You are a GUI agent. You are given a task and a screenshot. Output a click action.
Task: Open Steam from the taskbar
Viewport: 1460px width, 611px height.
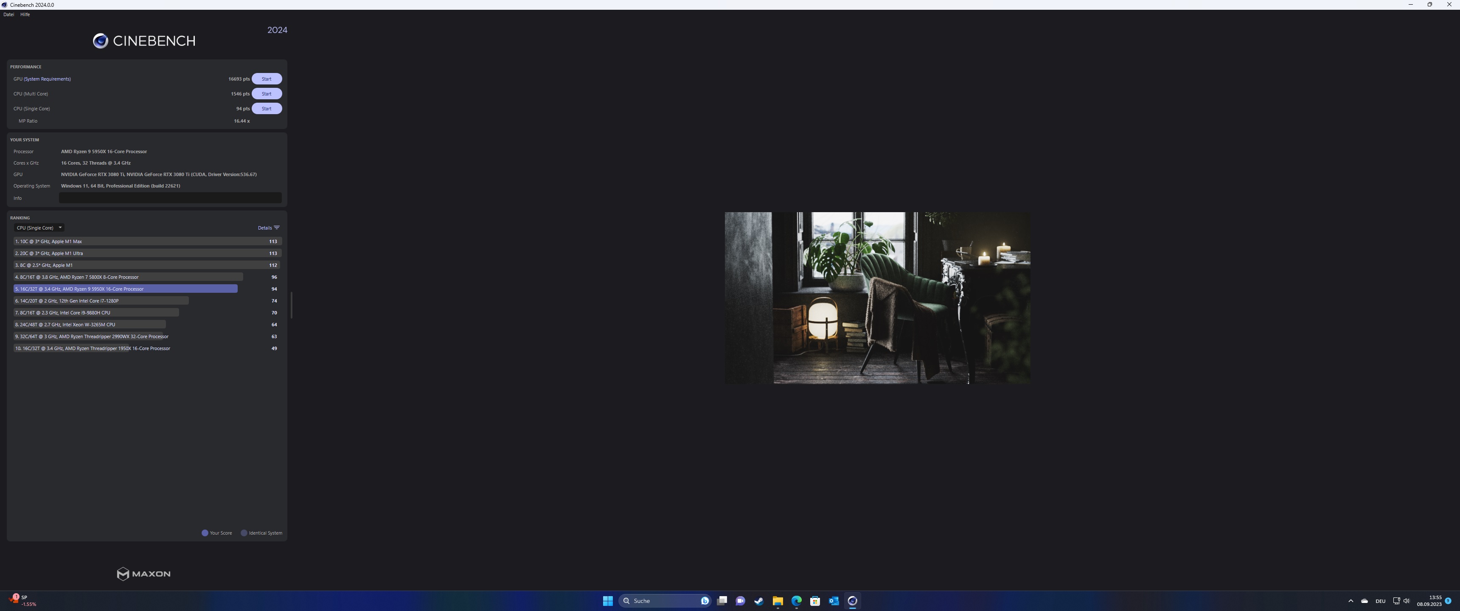tap(759, 601)
